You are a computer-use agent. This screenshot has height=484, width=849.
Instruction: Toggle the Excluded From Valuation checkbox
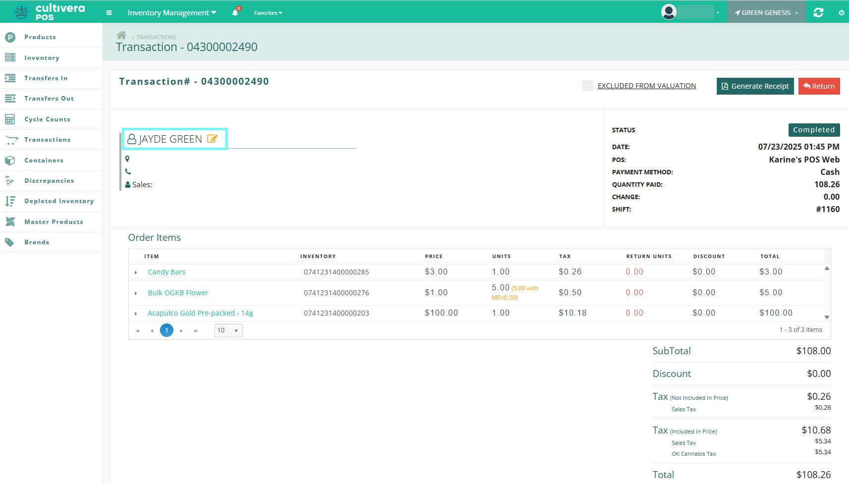[x=587, y=86]
